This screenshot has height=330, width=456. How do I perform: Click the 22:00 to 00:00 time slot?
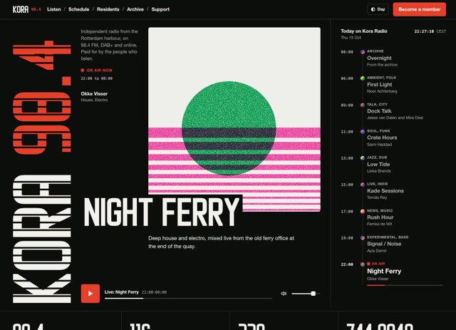(97, 78)
